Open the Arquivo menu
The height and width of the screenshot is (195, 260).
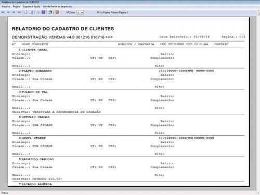coord(6,7)
